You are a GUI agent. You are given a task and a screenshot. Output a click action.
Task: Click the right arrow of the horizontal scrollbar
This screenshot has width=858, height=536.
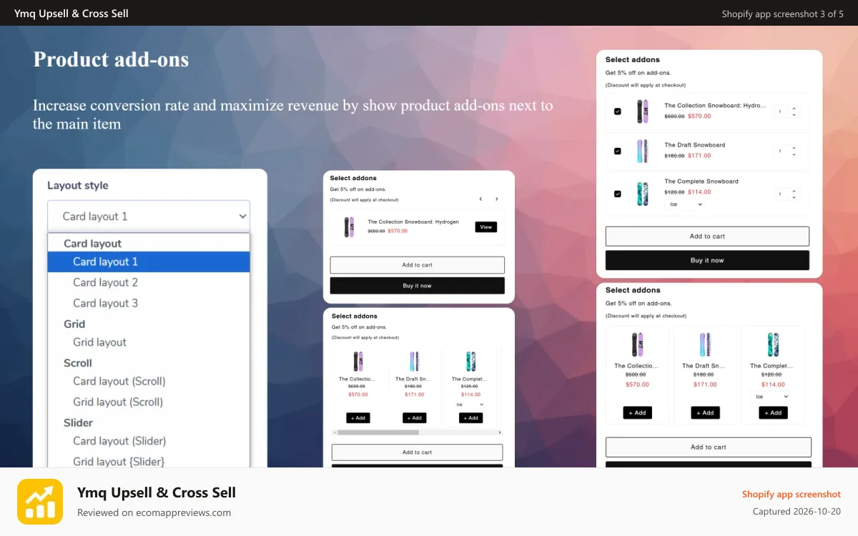(500, 432)
